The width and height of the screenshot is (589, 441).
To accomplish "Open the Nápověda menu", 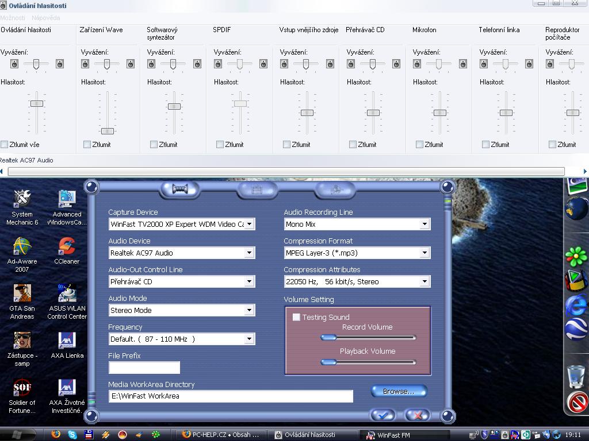I will [46, 18].
